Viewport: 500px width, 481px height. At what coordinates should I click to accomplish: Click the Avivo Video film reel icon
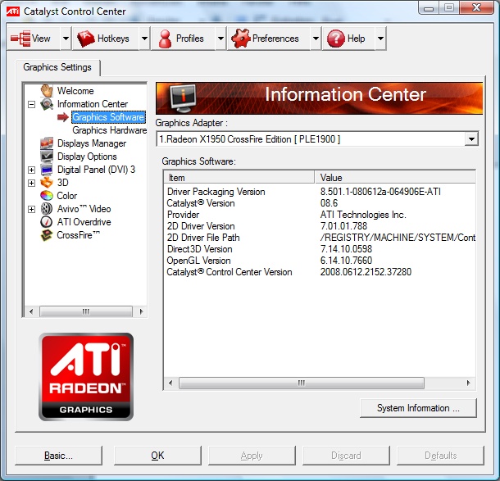(47, 209)
